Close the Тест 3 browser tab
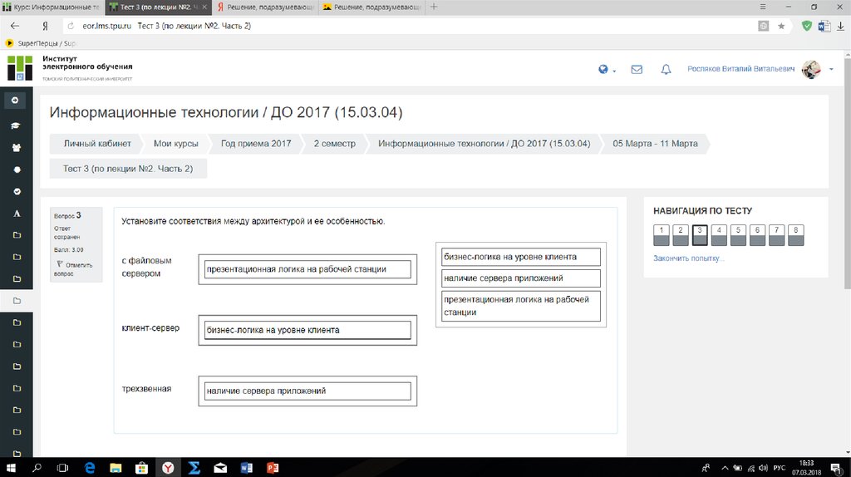The image size is (851, 477). click(204, 7)
